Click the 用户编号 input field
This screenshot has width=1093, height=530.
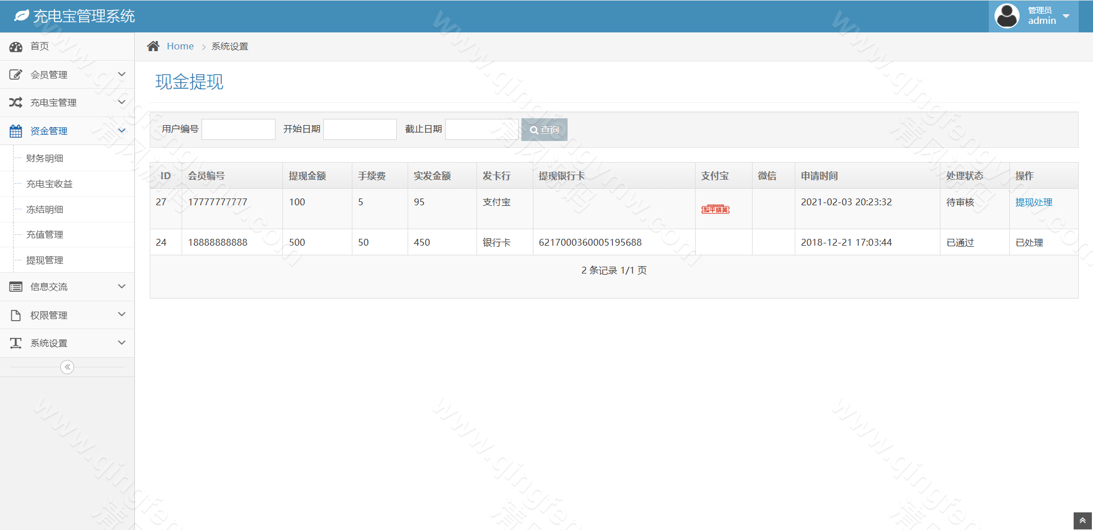click(x=238, y=129)
